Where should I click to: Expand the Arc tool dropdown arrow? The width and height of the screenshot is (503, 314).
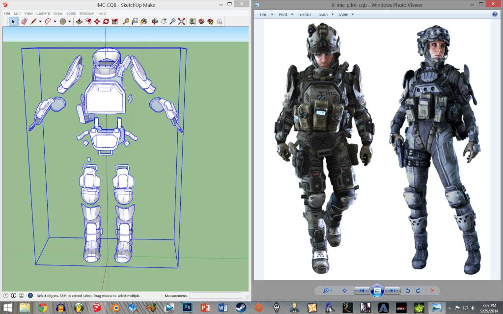[x=55, y=22]
